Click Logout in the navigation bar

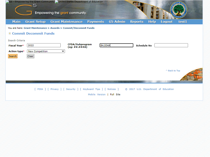[x=167, y=22]
